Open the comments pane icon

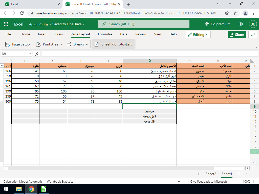click(253, 35)
